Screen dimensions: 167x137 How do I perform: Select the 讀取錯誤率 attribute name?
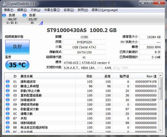pos(28,82)
